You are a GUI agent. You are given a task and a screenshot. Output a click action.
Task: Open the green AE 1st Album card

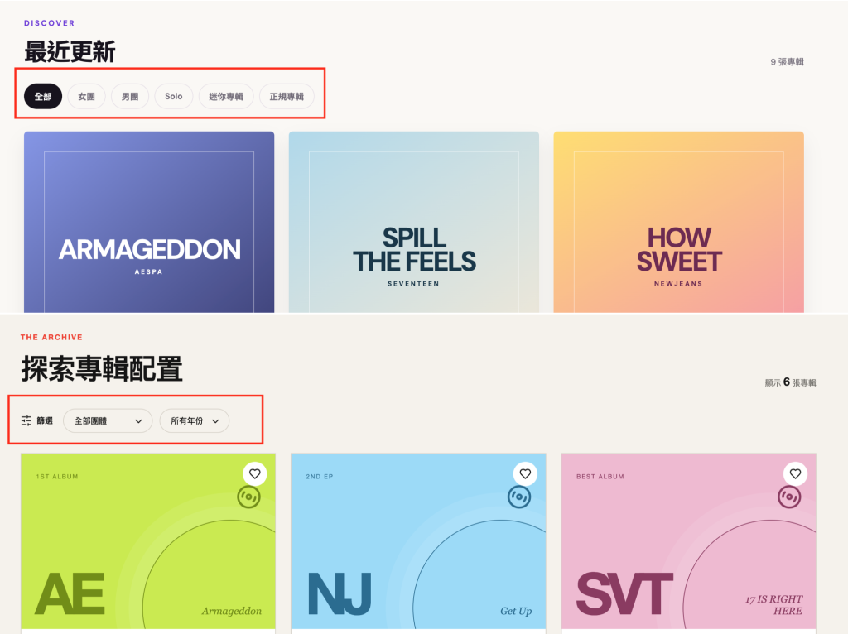click(x=148, y=541)
